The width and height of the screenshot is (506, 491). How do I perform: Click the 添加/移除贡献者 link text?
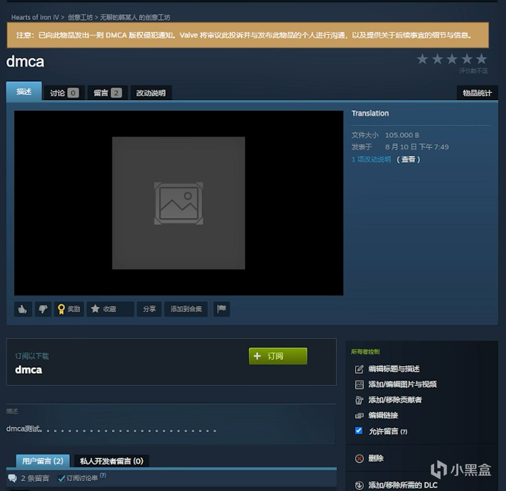(395, 400)
